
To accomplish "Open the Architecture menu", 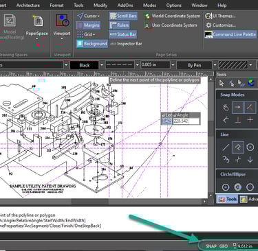I will click(x=28, y=5).
